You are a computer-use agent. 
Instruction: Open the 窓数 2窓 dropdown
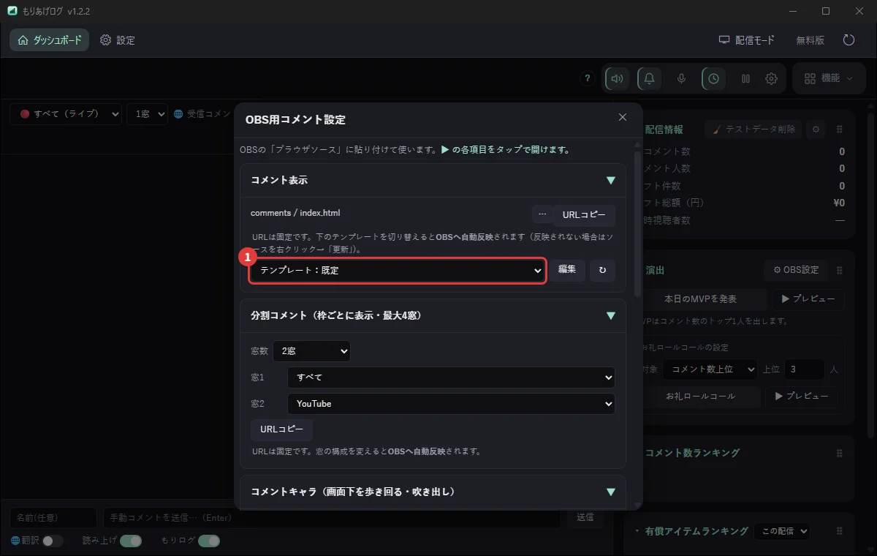(x=311, y=351)
